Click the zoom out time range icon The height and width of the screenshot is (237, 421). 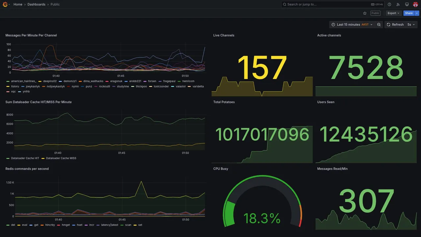coord(379,25)
